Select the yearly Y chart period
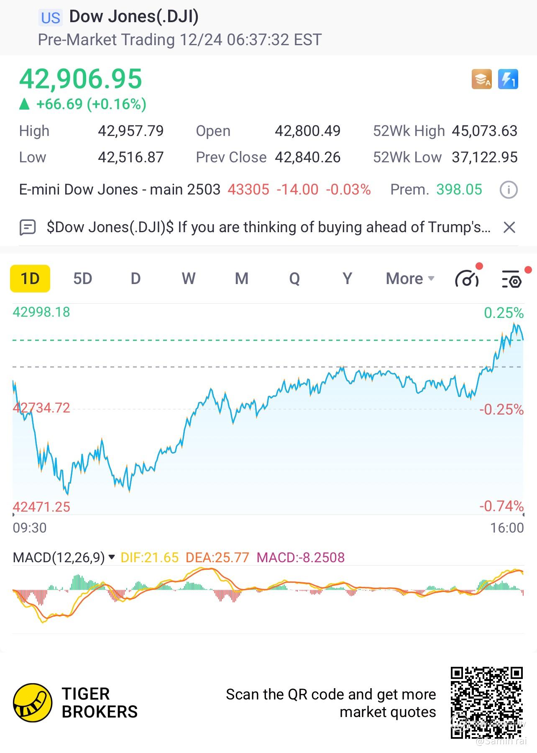Viewport: 537px width, 753px height. pos(347,279)
